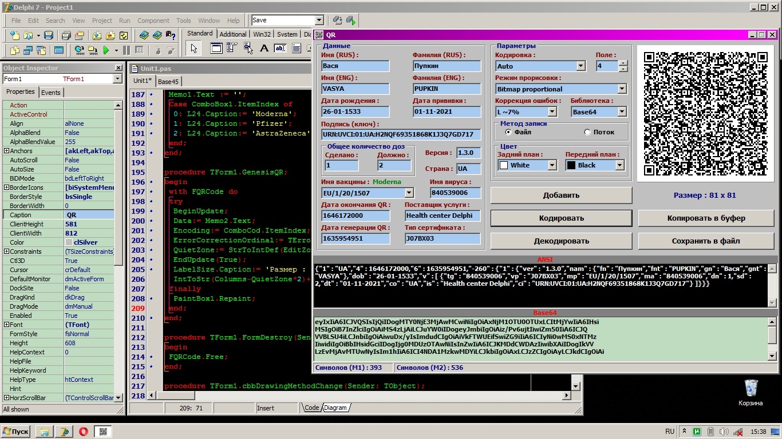Click the Декодировать button
Image resolution: width=782 pixels, height=439 pixels.
tap(561, 241)
